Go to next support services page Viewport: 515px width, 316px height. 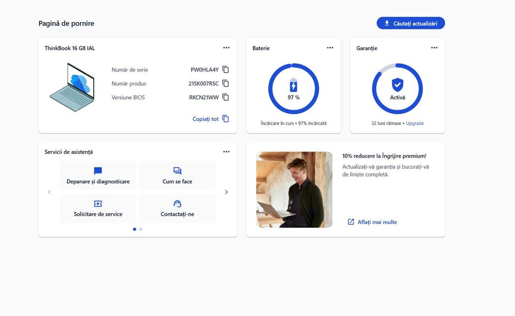(x=226, y=192)
